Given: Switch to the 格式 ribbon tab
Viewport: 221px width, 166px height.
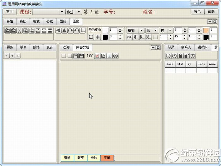Looking at the screenshot, I should click(36, 22).
